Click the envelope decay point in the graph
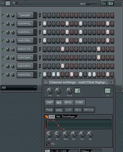123x152 pixels. [58, 125]
